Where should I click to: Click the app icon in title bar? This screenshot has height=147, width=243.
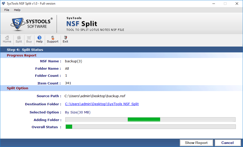tap(3, 3)
